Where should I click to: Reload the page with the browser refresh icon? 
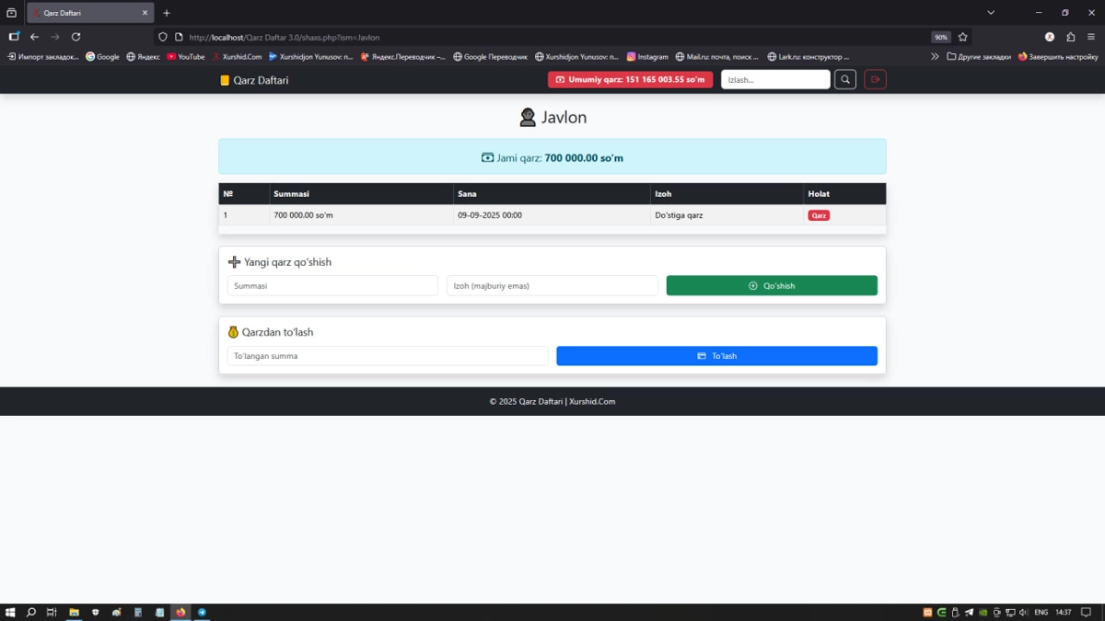tap(76, 37)
